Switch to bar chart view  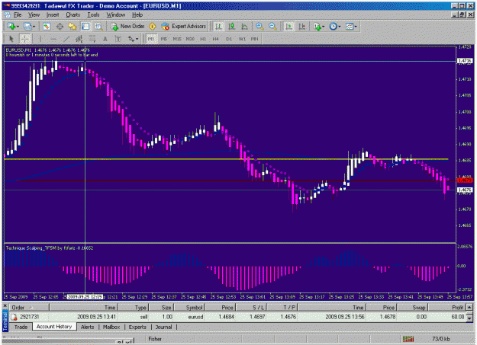pos(218,27)
